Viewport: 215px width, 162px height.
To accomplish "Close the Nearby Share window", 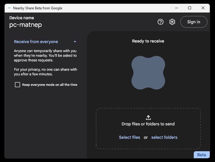I will pyautogui.click(x=203, y=8).
